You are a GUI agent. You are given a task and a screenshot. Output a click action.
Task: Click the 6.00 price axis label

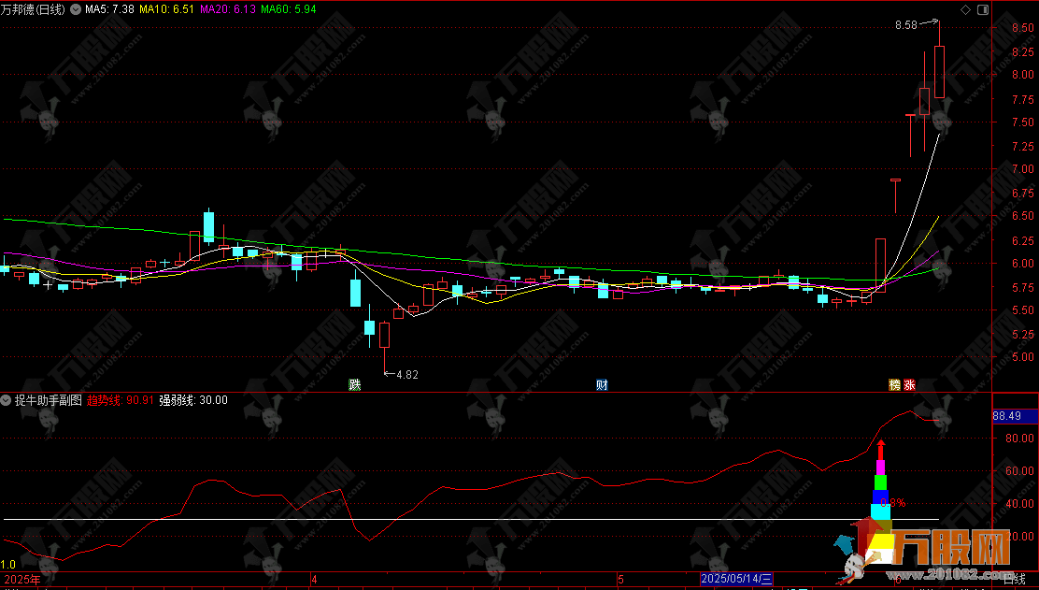1022,263
